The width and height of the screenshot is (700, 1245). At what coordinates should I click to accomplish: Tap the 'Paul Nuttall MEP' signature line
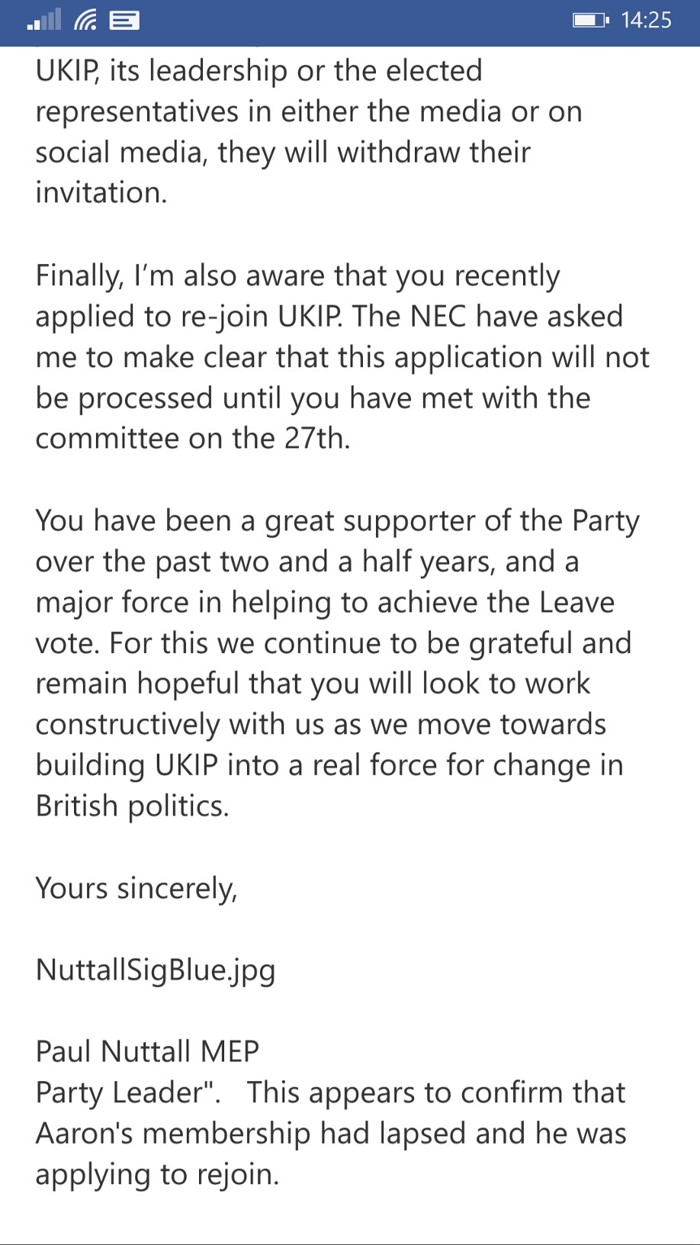point(147,1051)
